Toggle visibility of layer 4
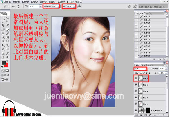 point(136,91)
